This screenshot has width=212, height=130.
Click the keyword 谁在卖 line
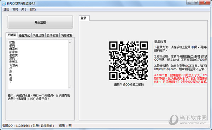(x=13, y=55)
